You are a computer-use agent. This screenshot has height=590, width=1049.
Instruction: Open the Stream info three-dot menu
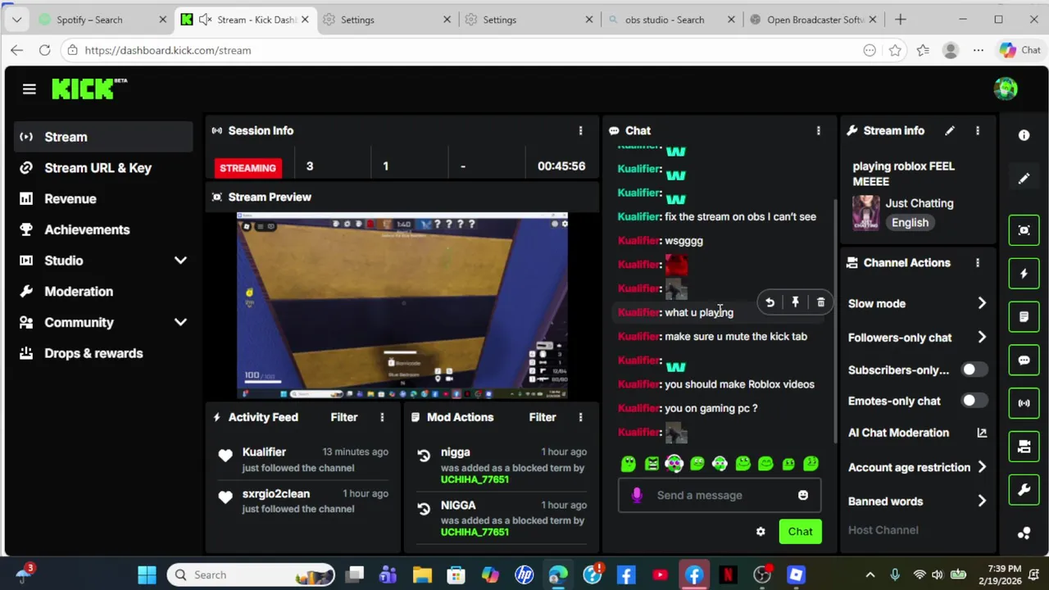[978, 130]
